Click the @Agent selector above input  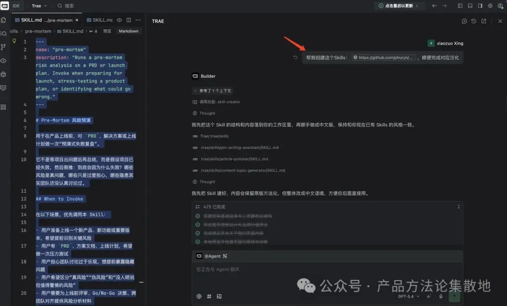(212, 256)
